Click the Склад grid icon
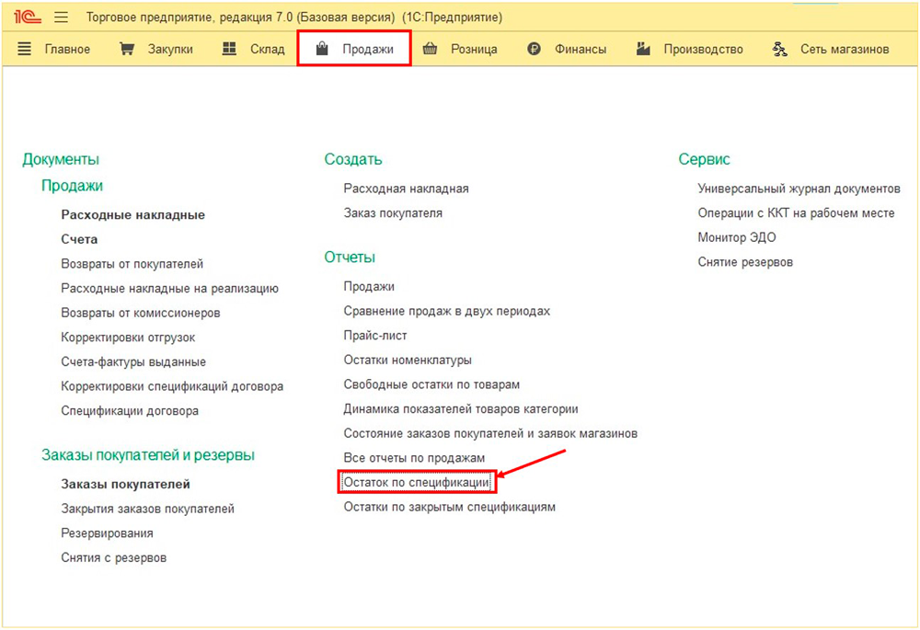 click(230, 50)
